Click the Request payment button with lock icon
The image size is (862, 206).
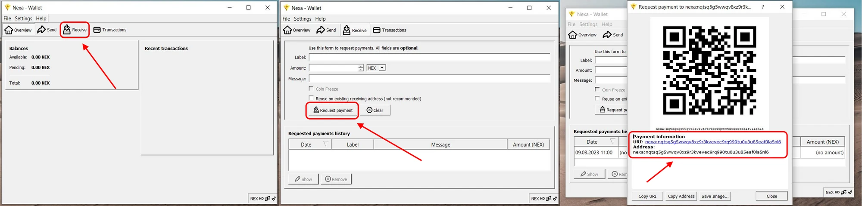click(332, 111)
